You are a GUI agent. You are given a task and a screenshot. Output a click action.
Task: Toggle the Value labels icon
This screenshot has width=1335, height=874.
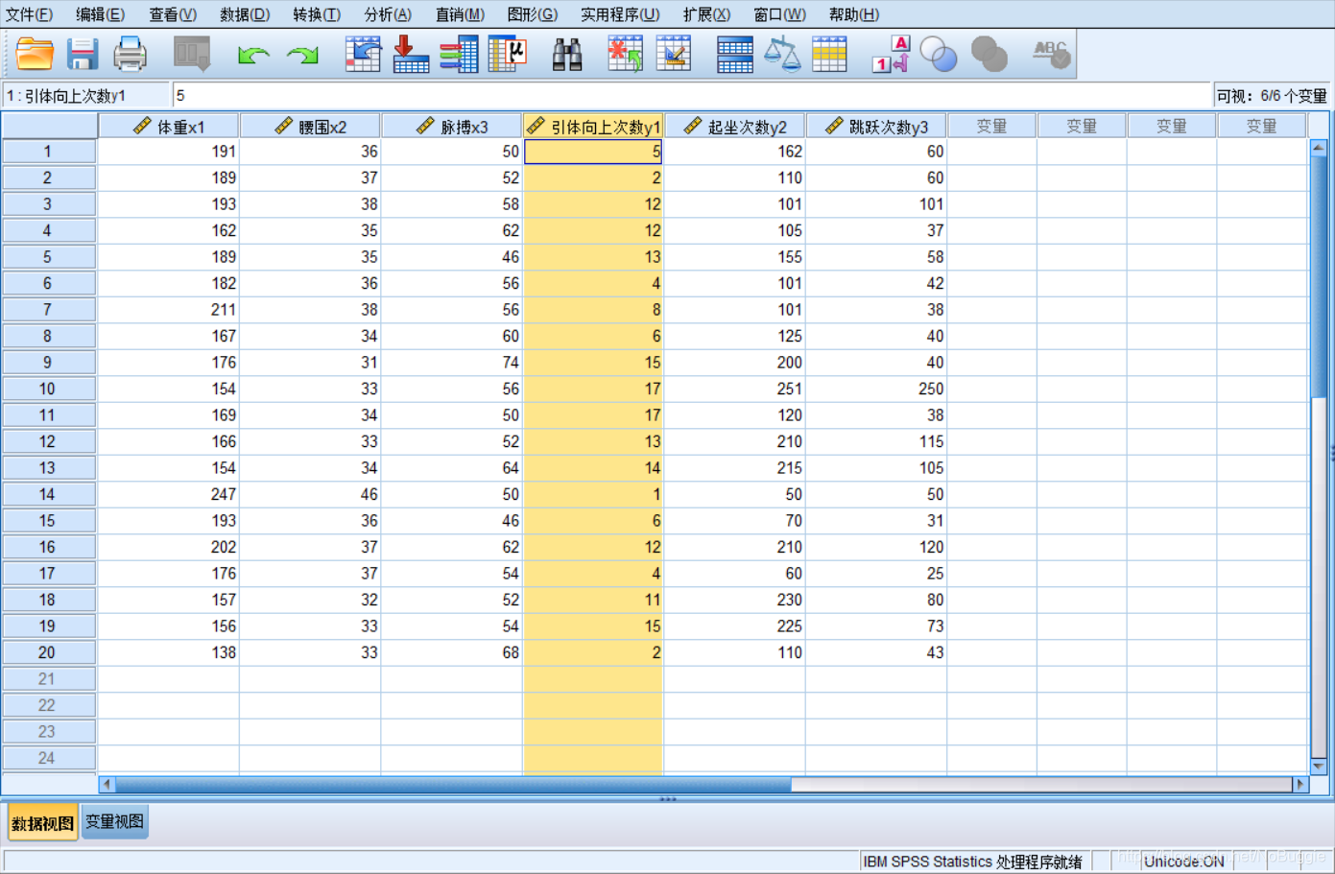[892, 54]
